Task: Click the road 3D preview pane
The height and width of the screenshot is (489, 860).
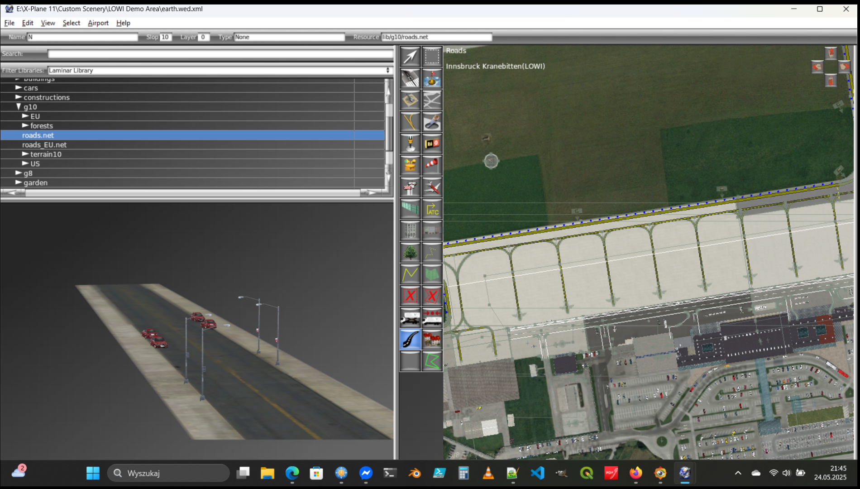Action: tap(197, 331)
